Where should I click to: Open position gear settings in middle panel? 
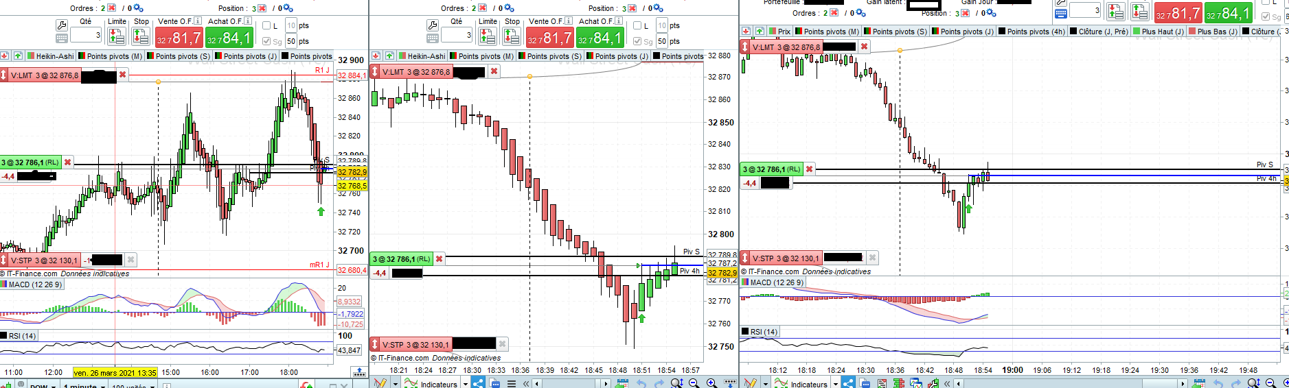click(x=658, y=8)
